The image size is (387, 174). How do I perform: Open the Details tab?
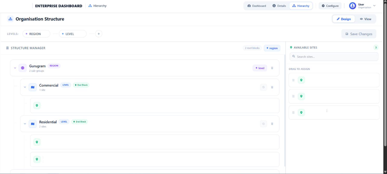point(279,6)
